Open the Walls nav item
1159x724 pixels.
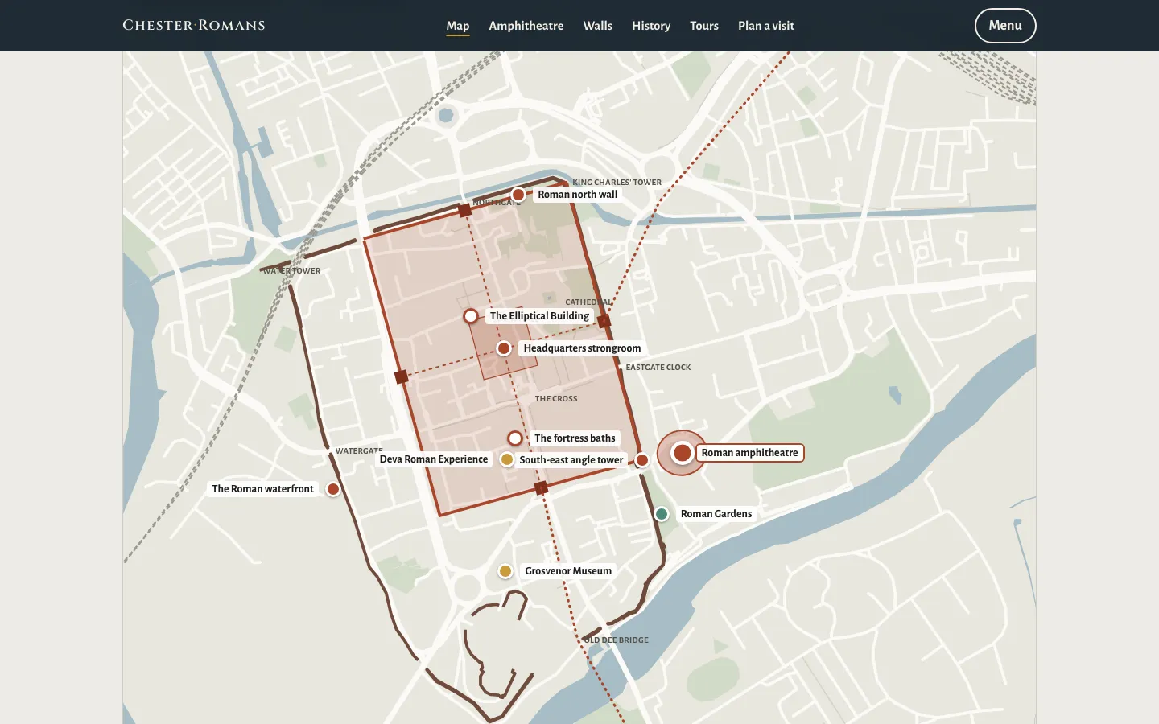tap(598, 26)
